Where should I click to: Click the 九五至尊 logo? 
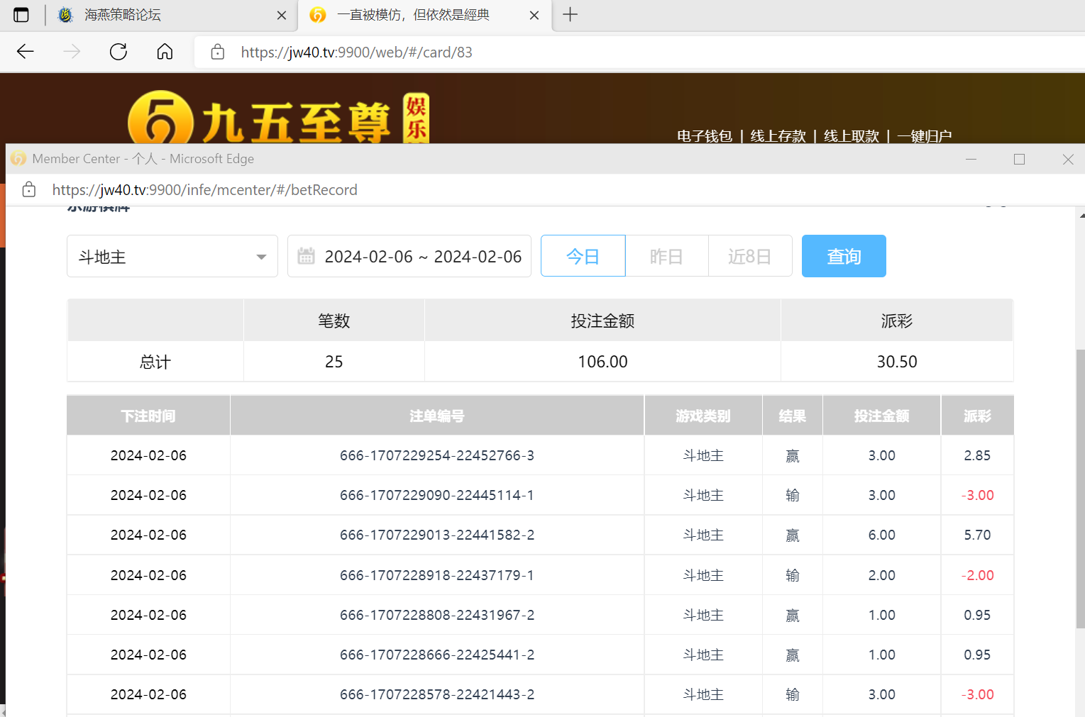tap(278, 118)
